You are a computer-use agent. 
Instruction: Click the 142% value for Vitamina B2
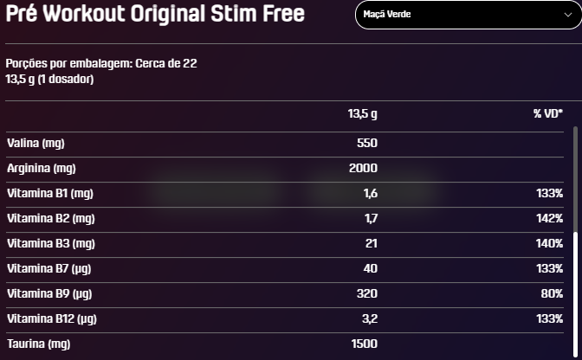[x=549, y=218]
